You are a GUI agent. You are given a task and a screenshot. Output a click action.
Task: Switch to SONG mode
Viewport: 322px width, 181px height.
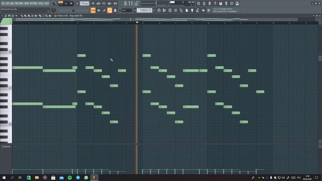click(61, 5)
